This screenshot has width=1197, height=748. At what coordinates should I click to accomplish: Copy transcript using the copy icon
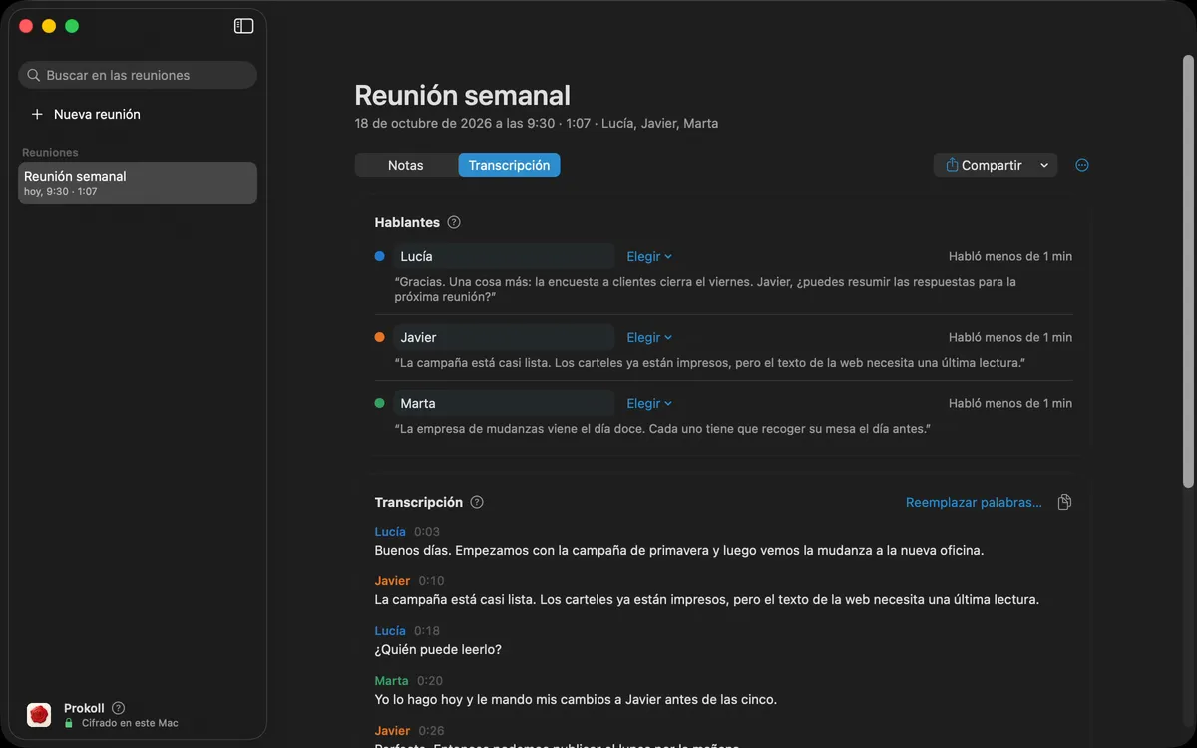tap(1064, 502)
